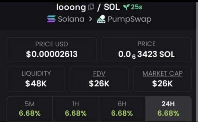Open the FDV label tooltip
Screen dimensions: 198x122
pos(99,74)
